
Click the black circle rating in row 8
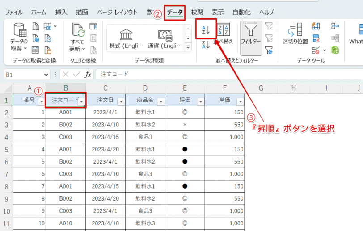click(185, 186)
